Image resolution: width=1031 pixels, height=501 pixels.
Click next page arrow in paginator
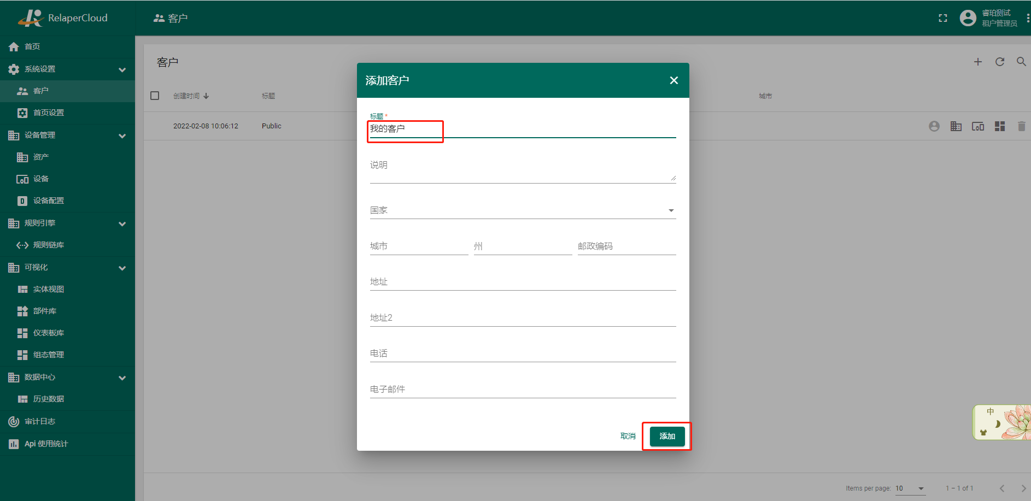[x=1024, y=488]
